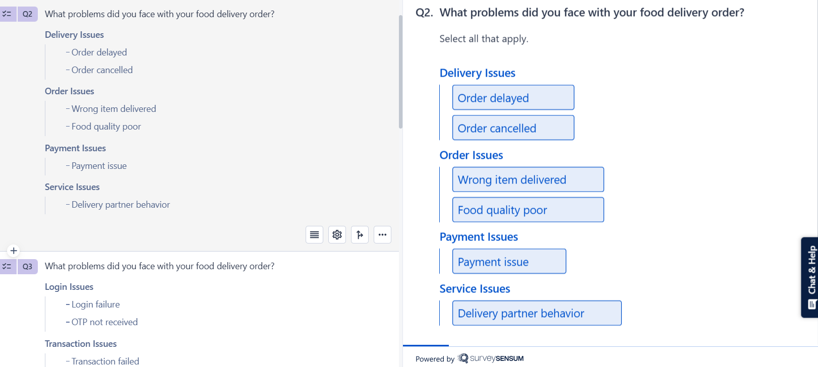This screenshot has height=367, width=818.
Task: Click 'Delivery Issues' group heading in the editor
Action: tap(74, 35)
